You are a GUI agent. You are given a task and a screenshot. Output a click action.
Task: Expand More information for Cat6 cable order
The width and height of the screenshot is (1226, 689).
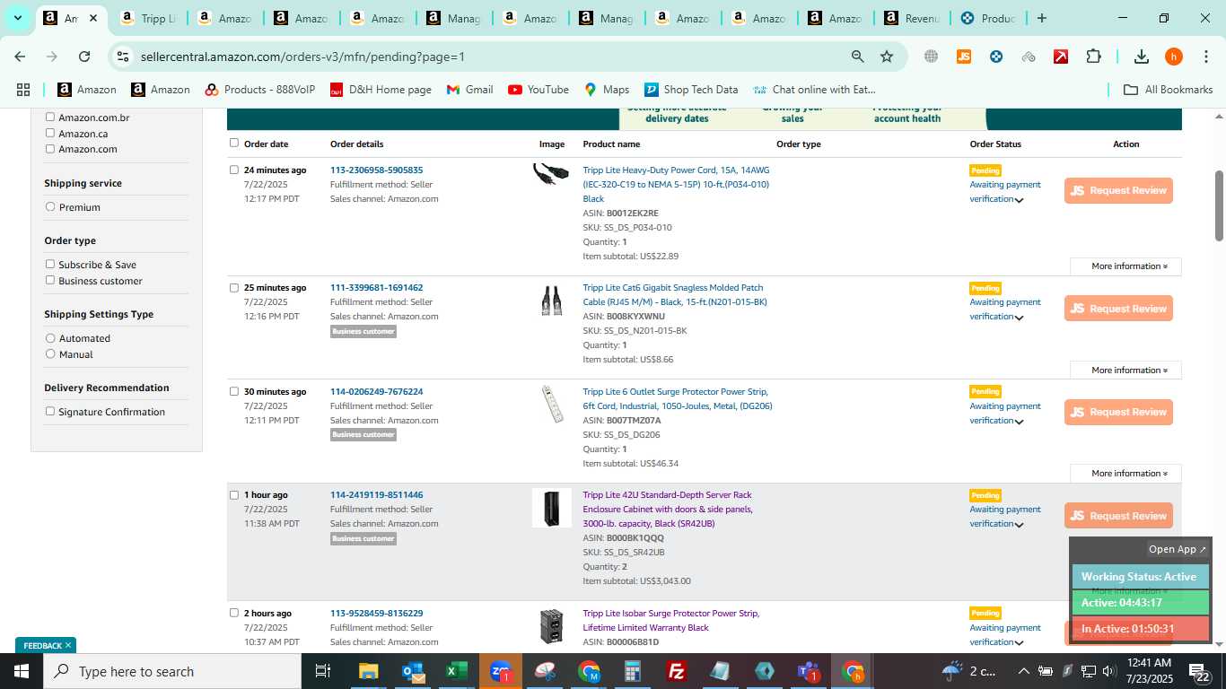click(1125, 370)
